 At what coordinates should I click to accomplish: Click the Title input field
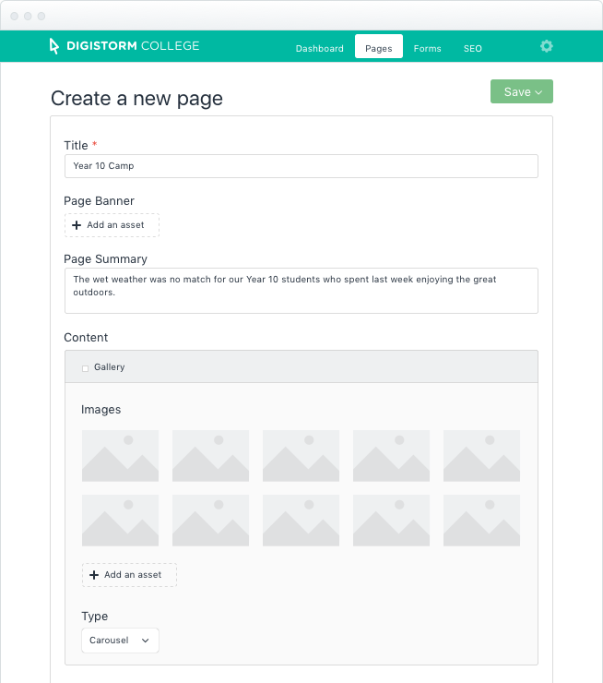click(x=301, y=166)
